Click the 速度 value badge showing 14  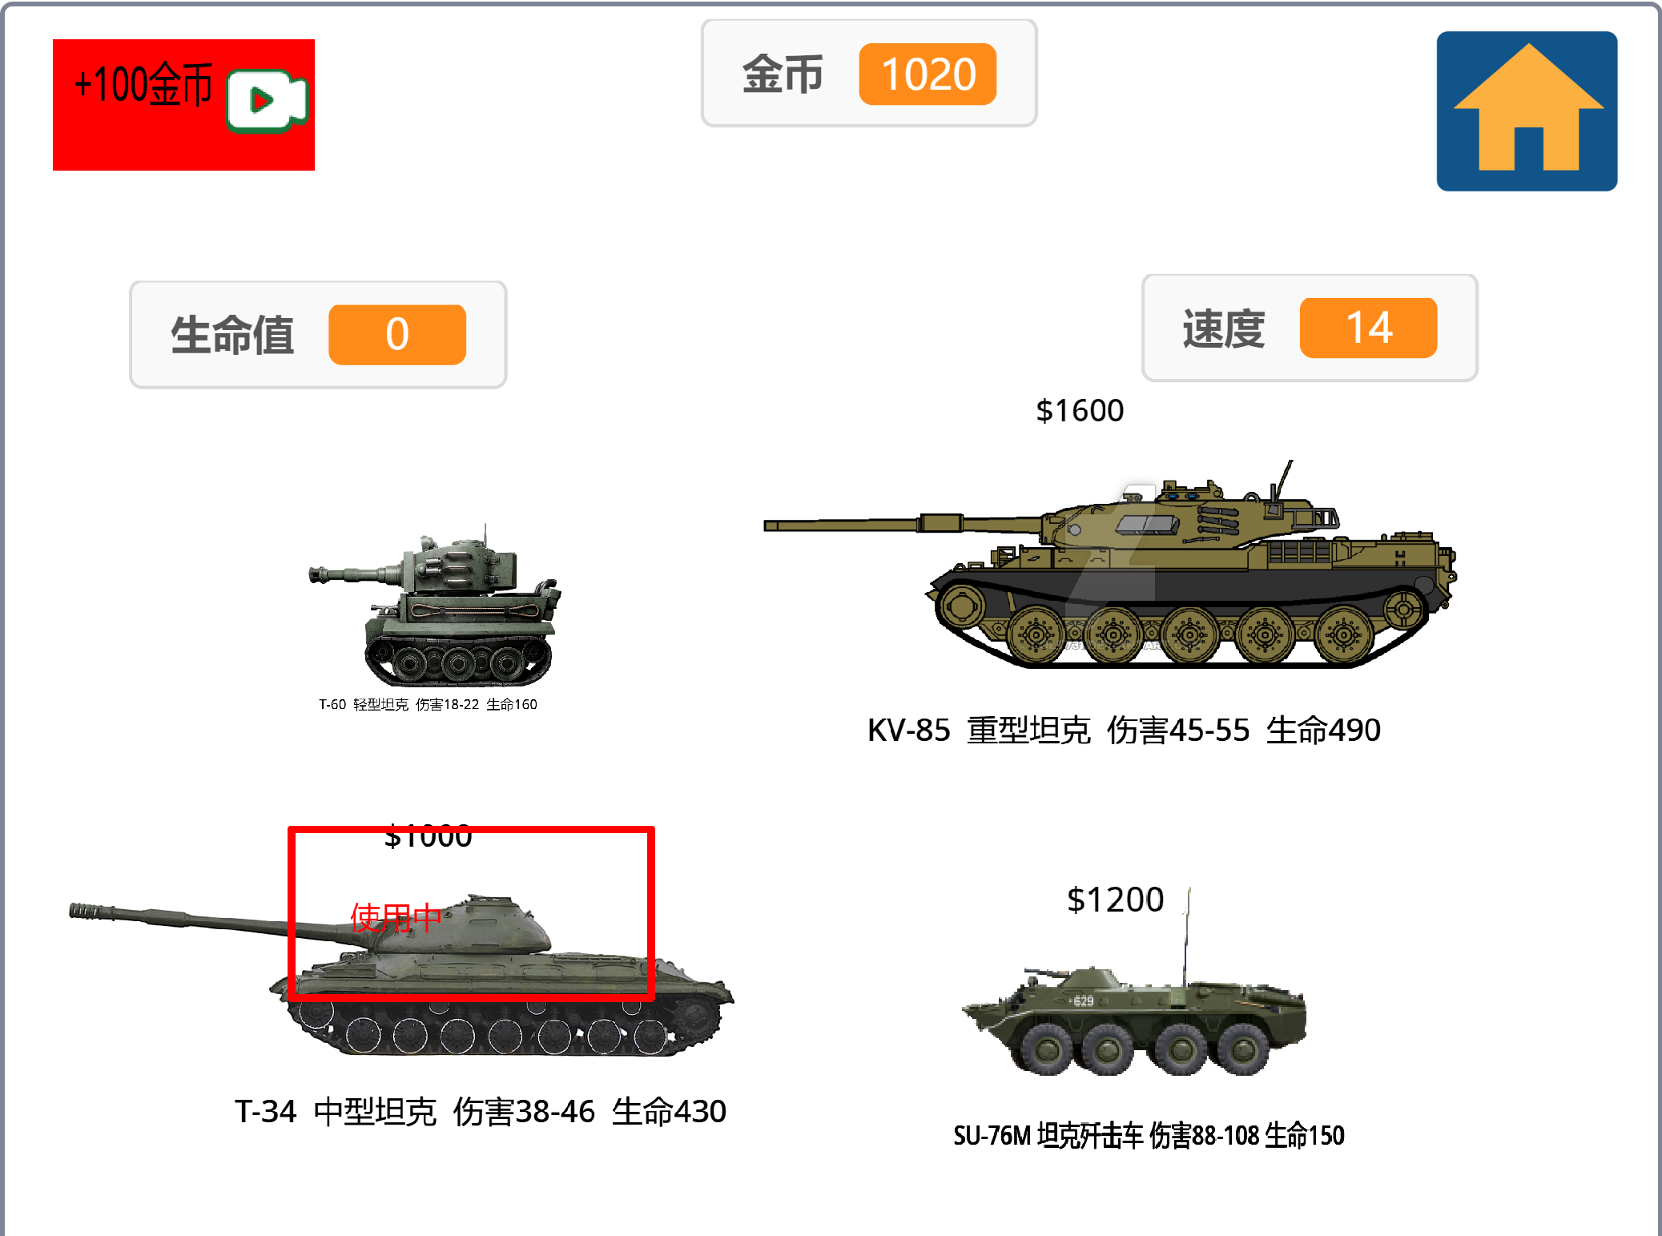pos(1368,328)
